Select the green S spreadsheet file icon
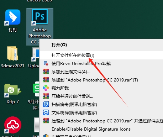The height and width of the screenshot is (137, 163). click(x=36, y=89)
